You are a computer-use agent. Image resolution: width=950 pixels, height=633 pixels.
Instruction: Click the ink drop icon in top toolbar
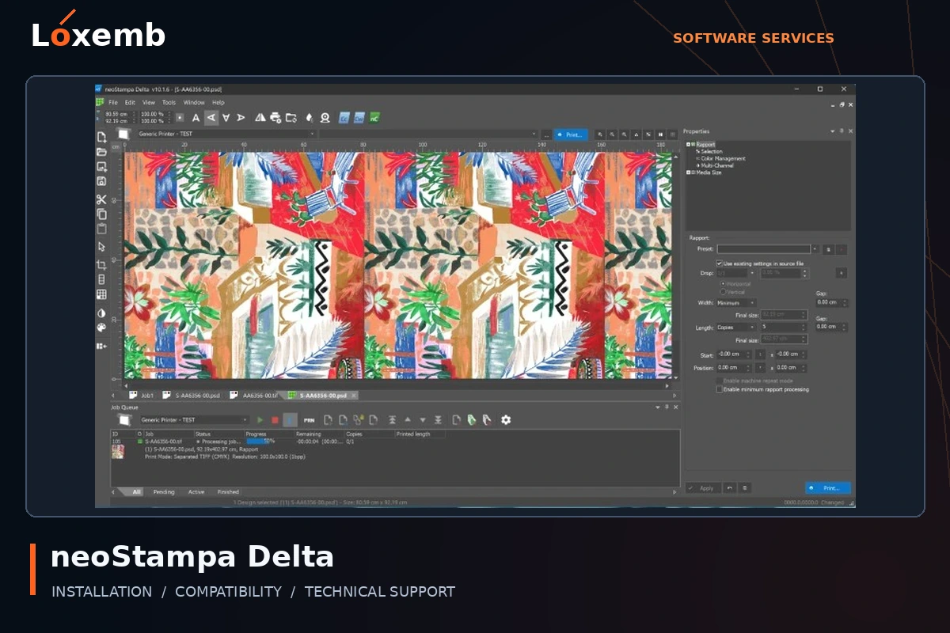[310, 118]
